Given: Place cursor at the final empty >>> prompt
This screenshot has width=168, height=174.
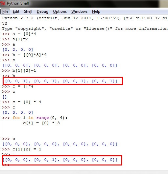Looking at the screenshot, I should (6, 165).
